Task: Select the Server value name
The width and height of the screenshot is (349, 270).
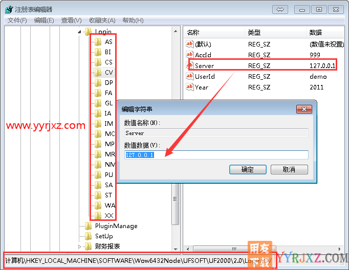Action: click(x=204, y=66)
